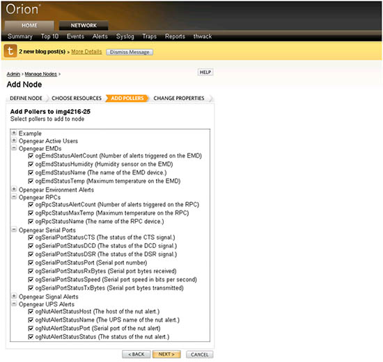Expand Opengear Environment Alerts group

pos(14,189)
